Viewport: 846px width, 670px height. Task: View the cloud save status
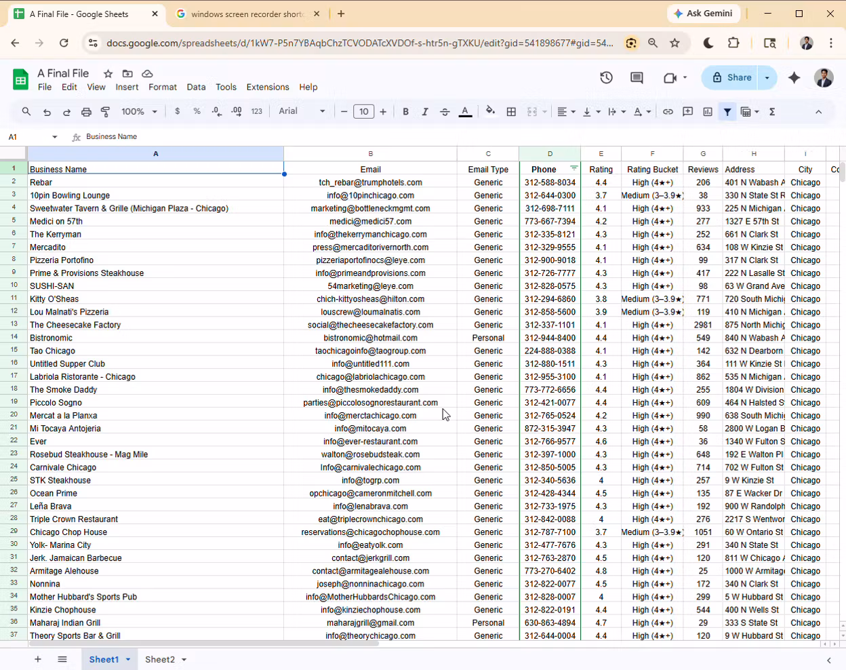pyautogui.click(x=147, y=73)
